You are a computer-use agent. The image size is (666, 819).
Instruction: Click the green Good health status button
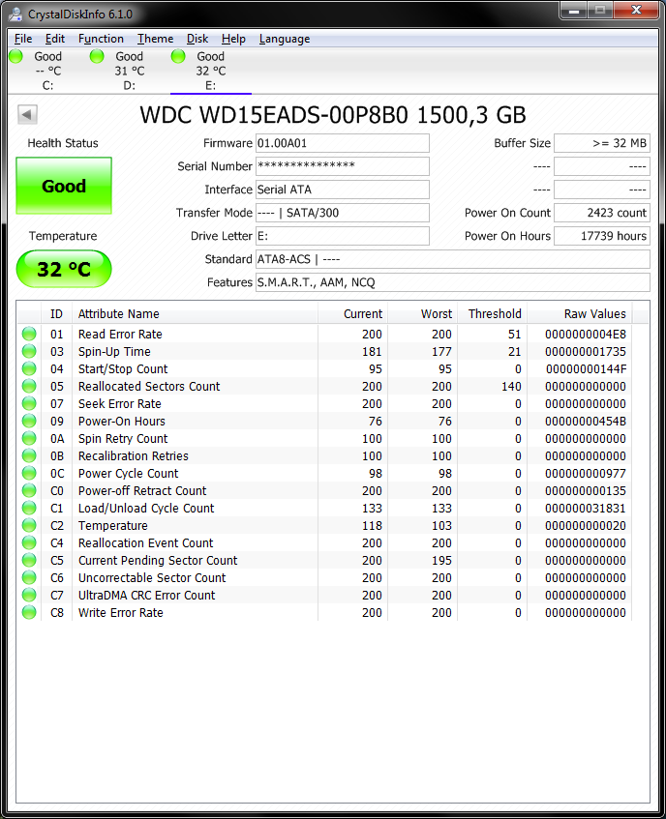[x=64, y=186]
